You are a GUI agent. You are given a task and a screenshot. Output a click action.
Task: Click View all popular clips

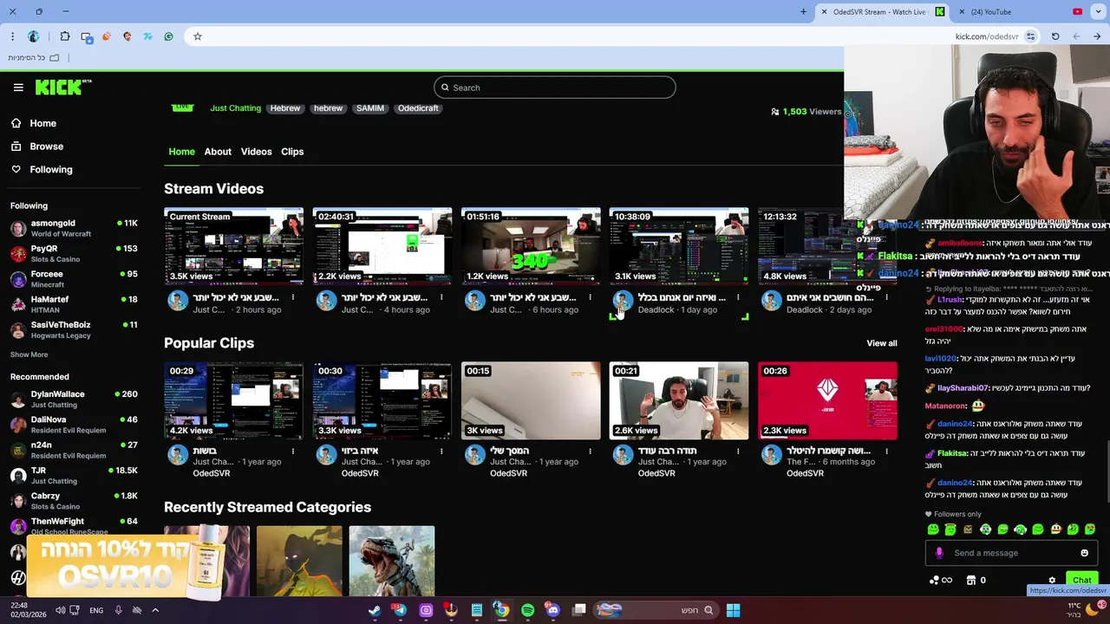881,343
